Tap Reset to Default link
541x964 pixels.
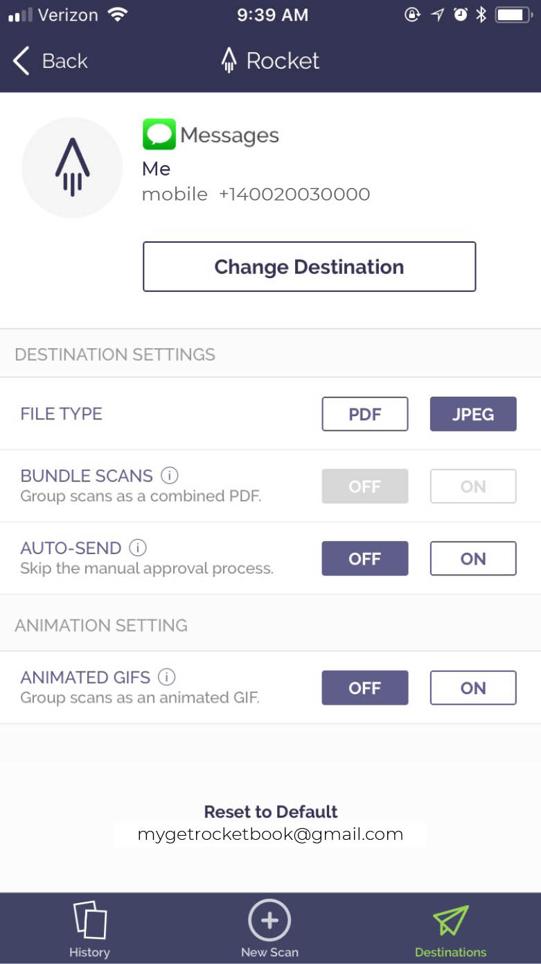coord(271,811)
